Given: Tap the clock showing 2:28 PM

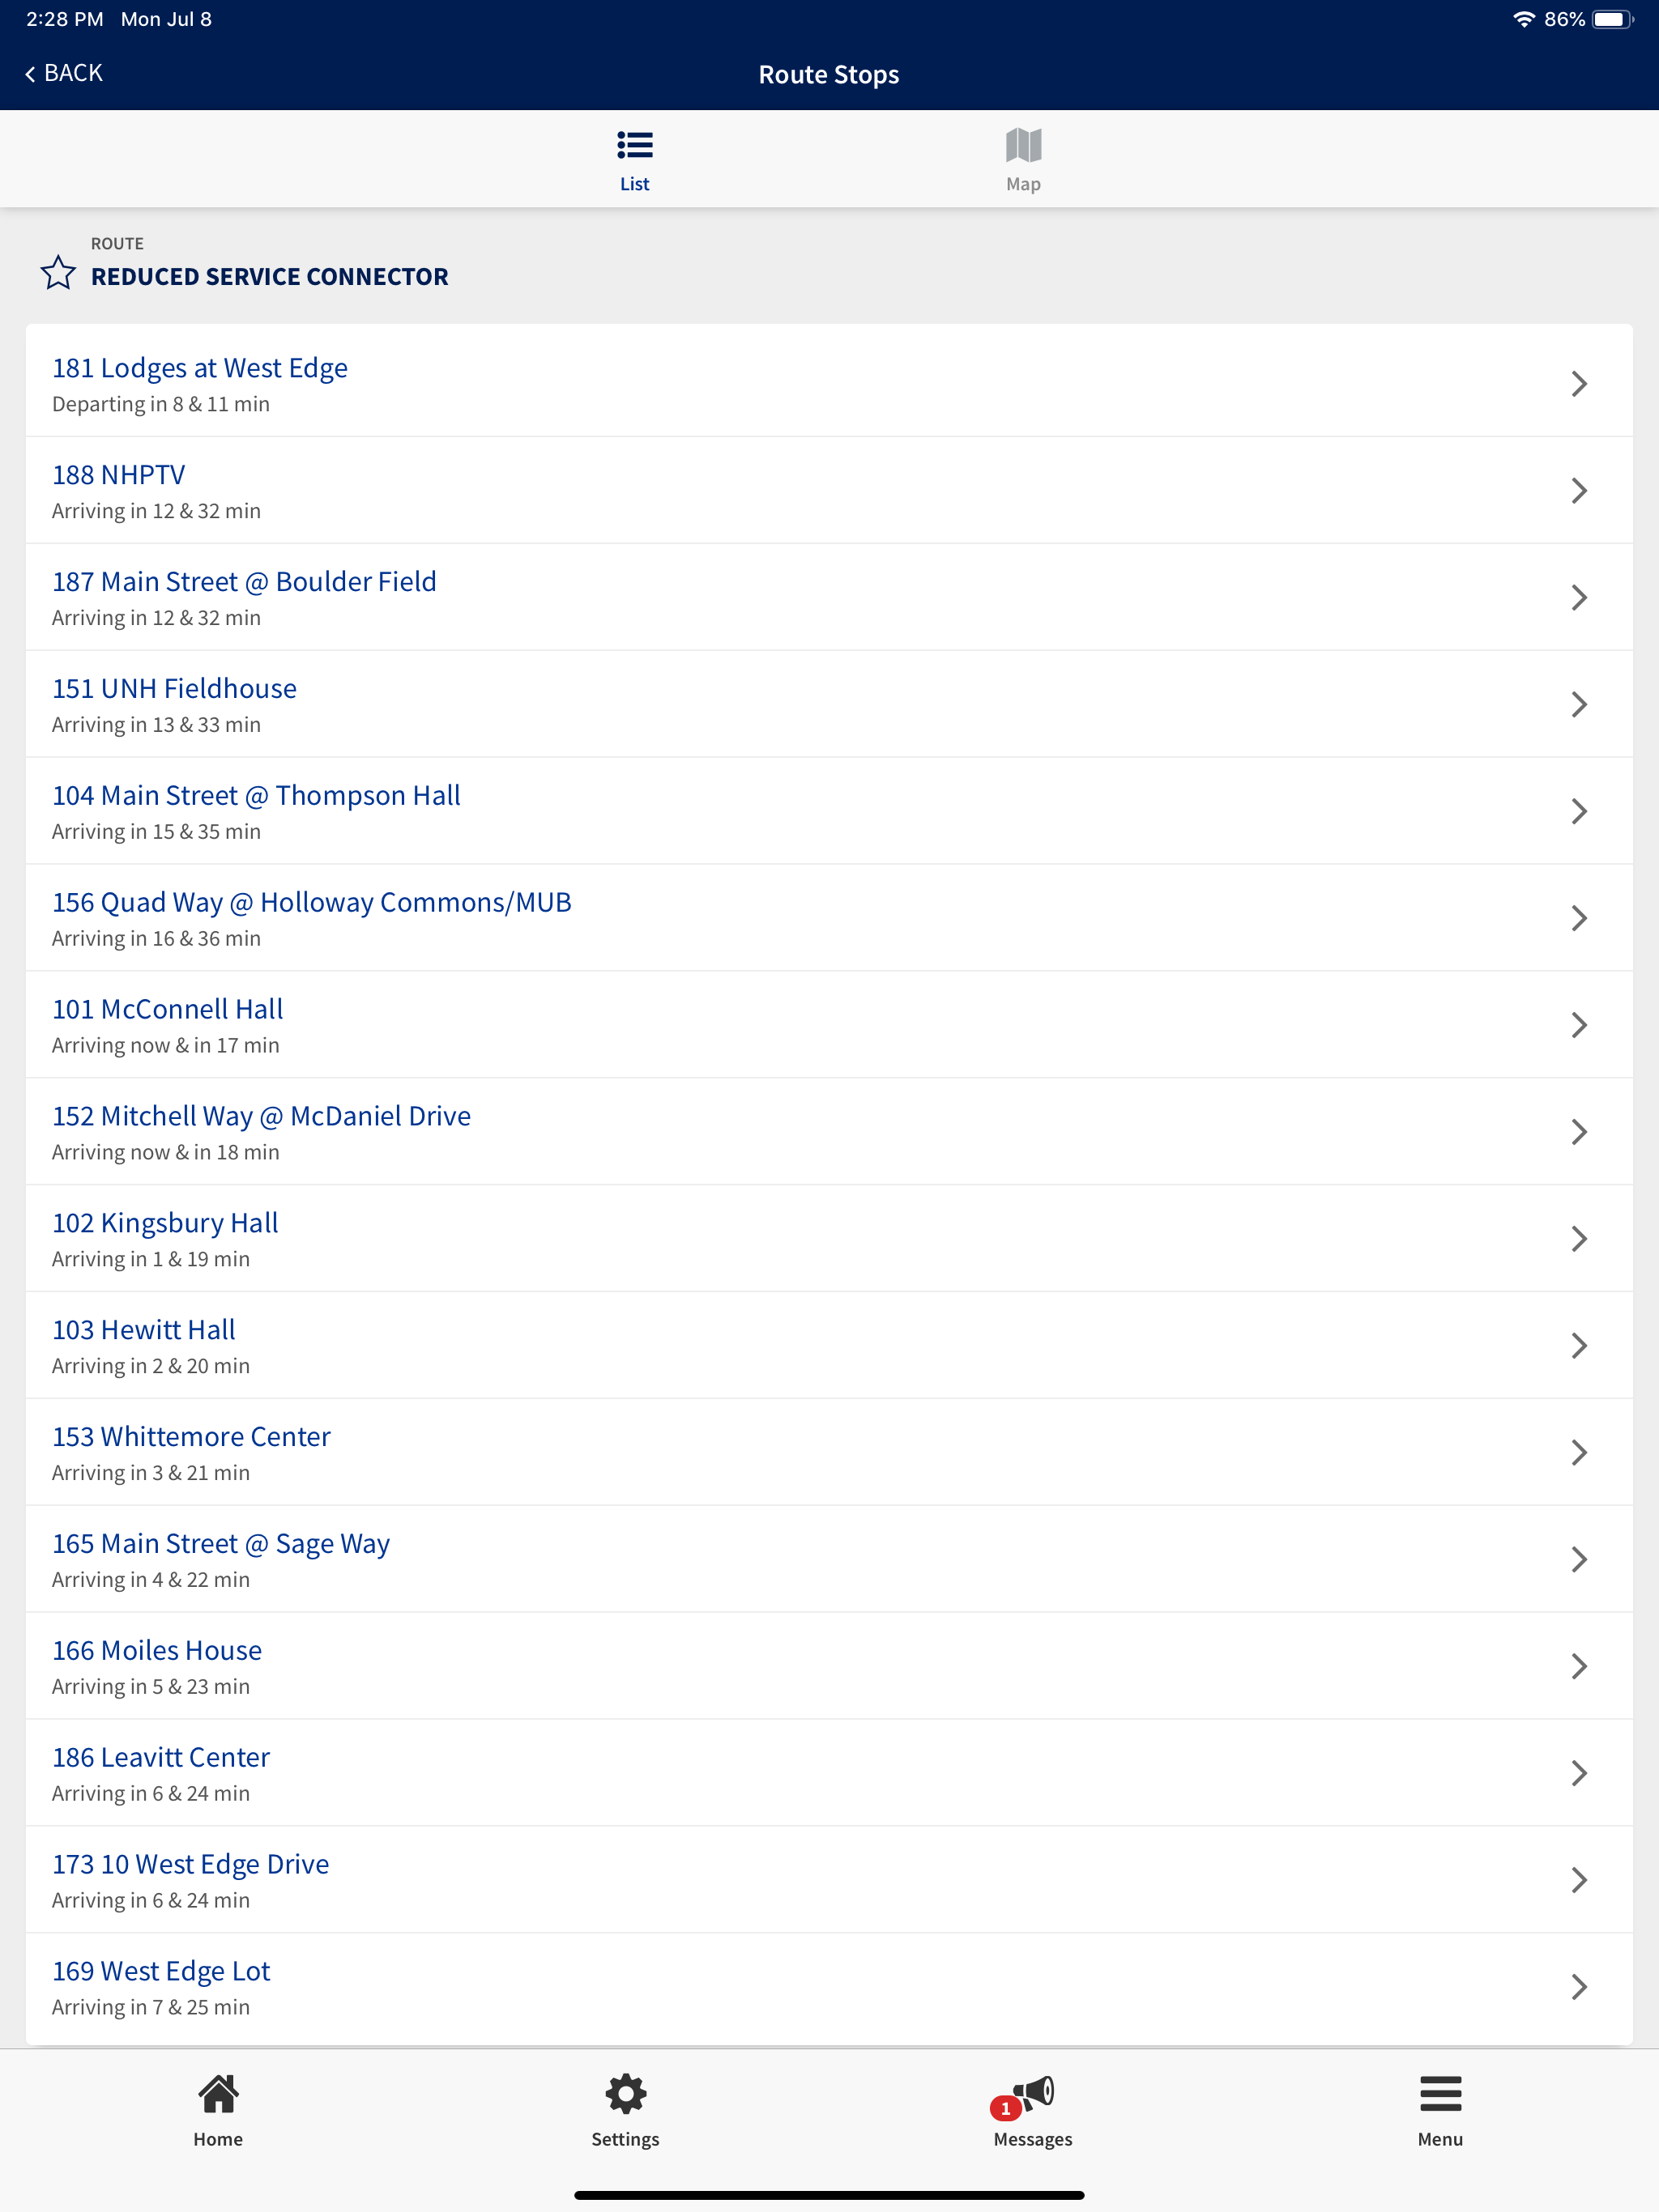Looking at the screenshot, I should pos(65,19).
